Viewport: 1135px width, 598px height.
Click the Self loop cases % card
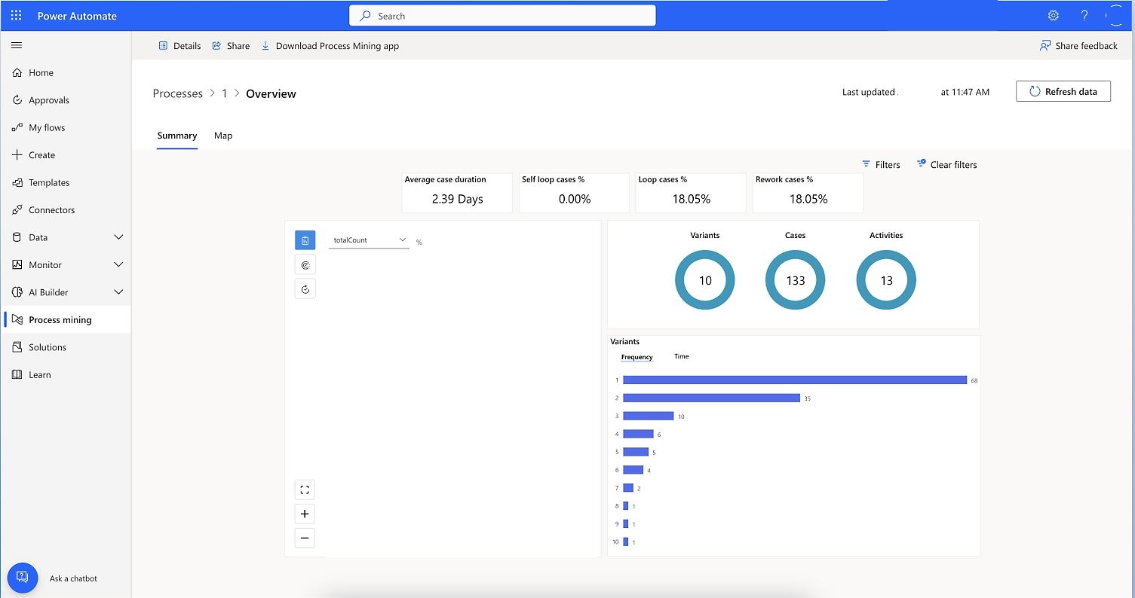pos(574,193)
